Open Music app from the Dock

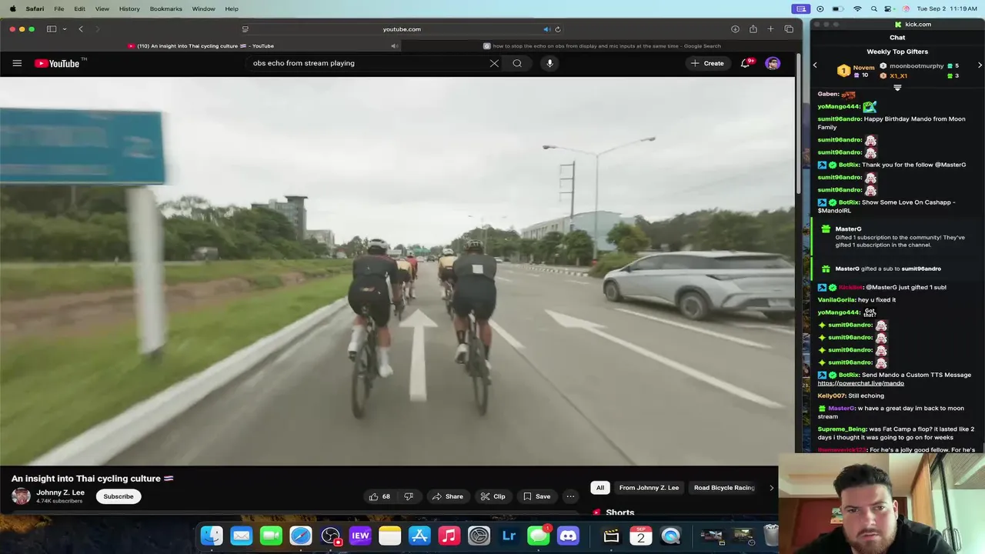point(449,536)
